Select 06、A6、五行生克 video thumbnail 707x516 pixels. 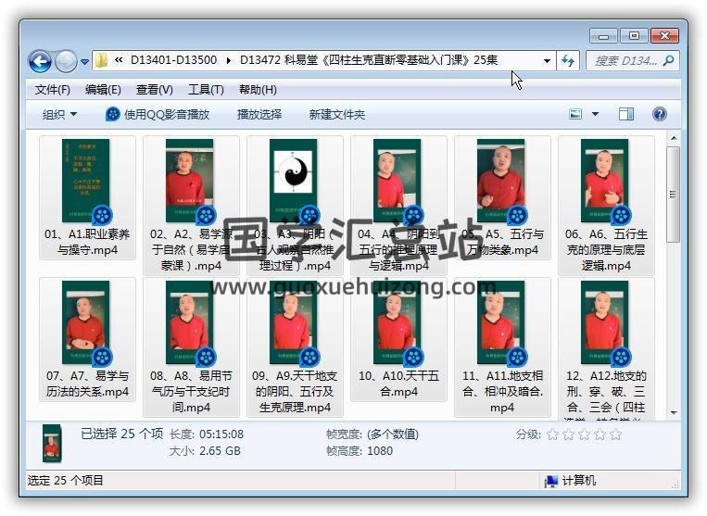(x=604, y=181)
